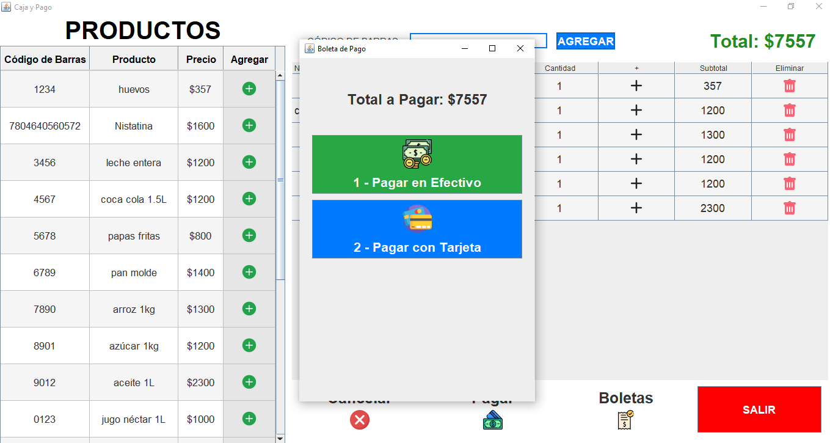This screenshot has height=443, width=830.
Task: Click the product list scrollbar down arrow
Action: [280, 438]
